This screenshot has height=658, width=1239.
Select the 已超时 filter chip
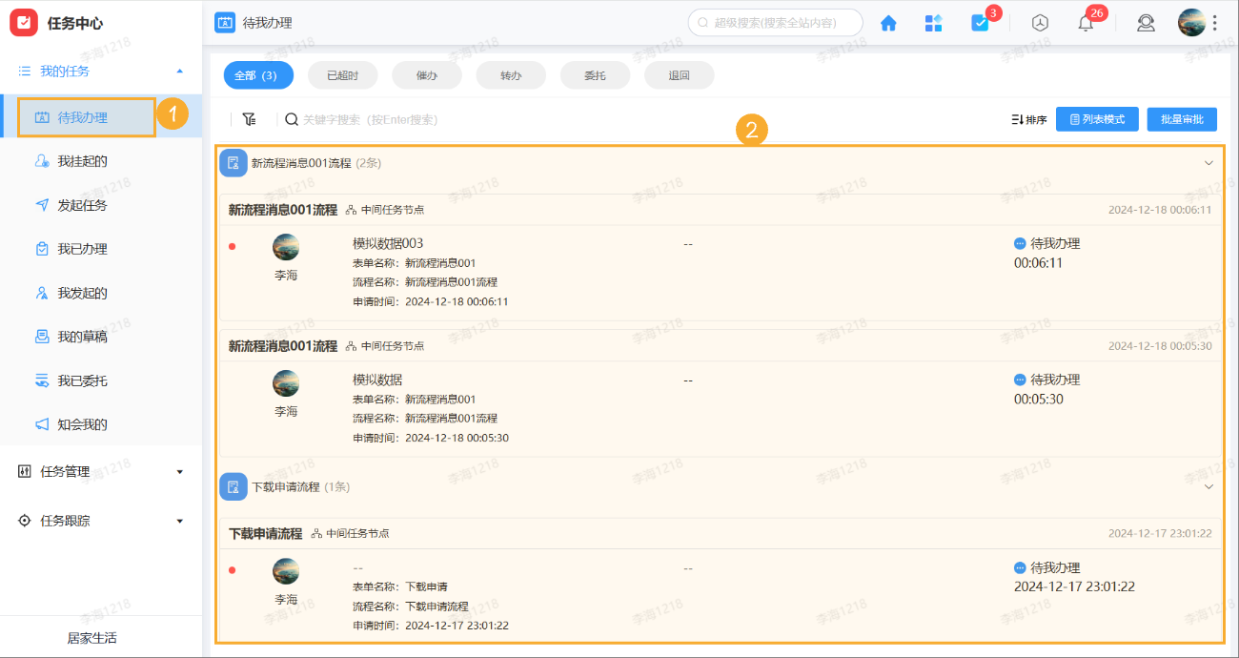point(342,74)
